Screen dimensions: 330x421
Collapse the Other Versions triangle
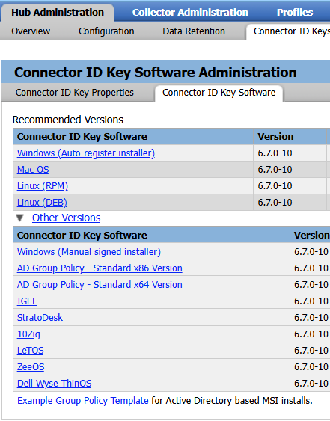[19, 218]
